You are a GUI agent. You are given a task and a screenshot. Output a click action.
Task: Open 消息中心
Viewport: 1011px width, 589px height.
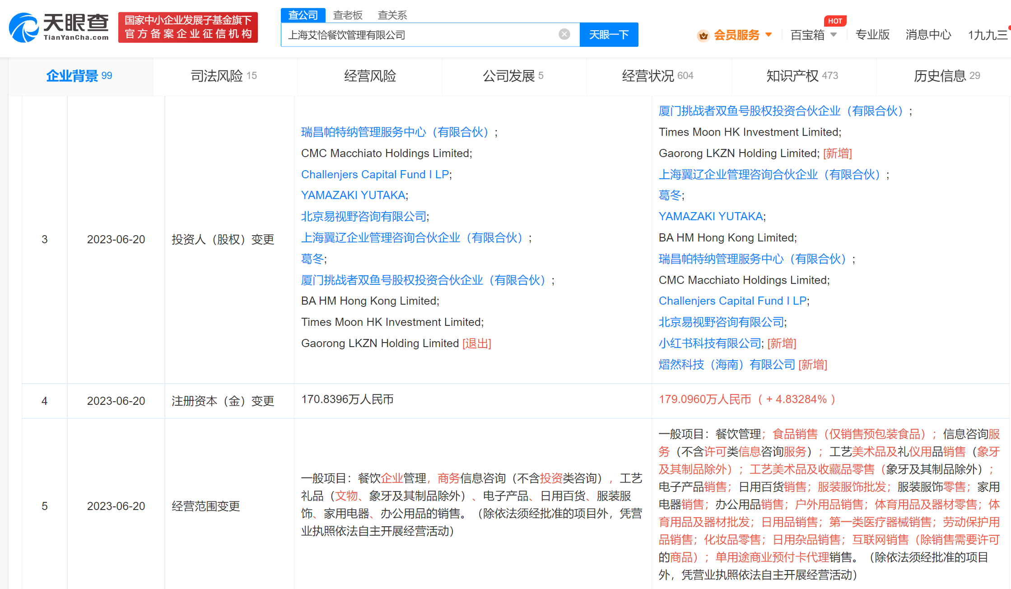pyautogui.click(x=928, y=35)
